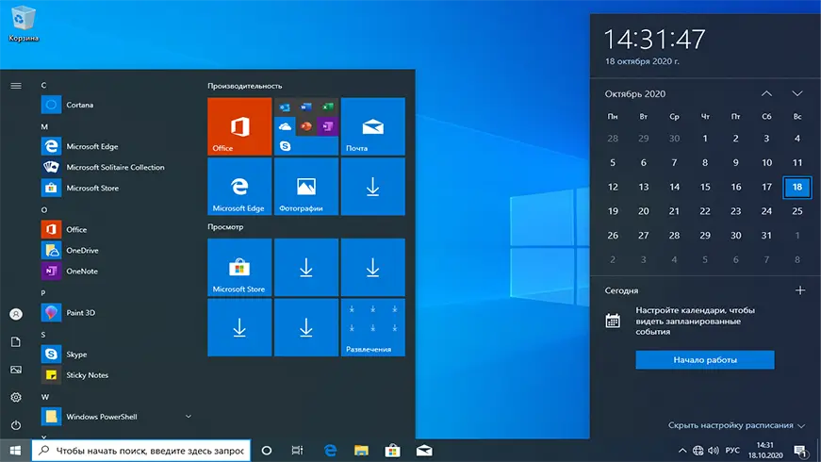Image resolution: width=821 pixels, height=462 pixels.
Task: Launch Microsoft Edge from the app list
Action: click(118, 146)
